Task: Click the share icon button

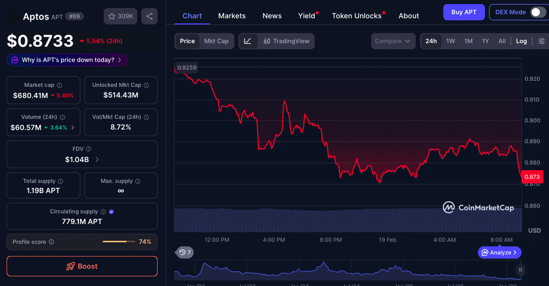Action: pyautogui.click(x=149, y=16)
